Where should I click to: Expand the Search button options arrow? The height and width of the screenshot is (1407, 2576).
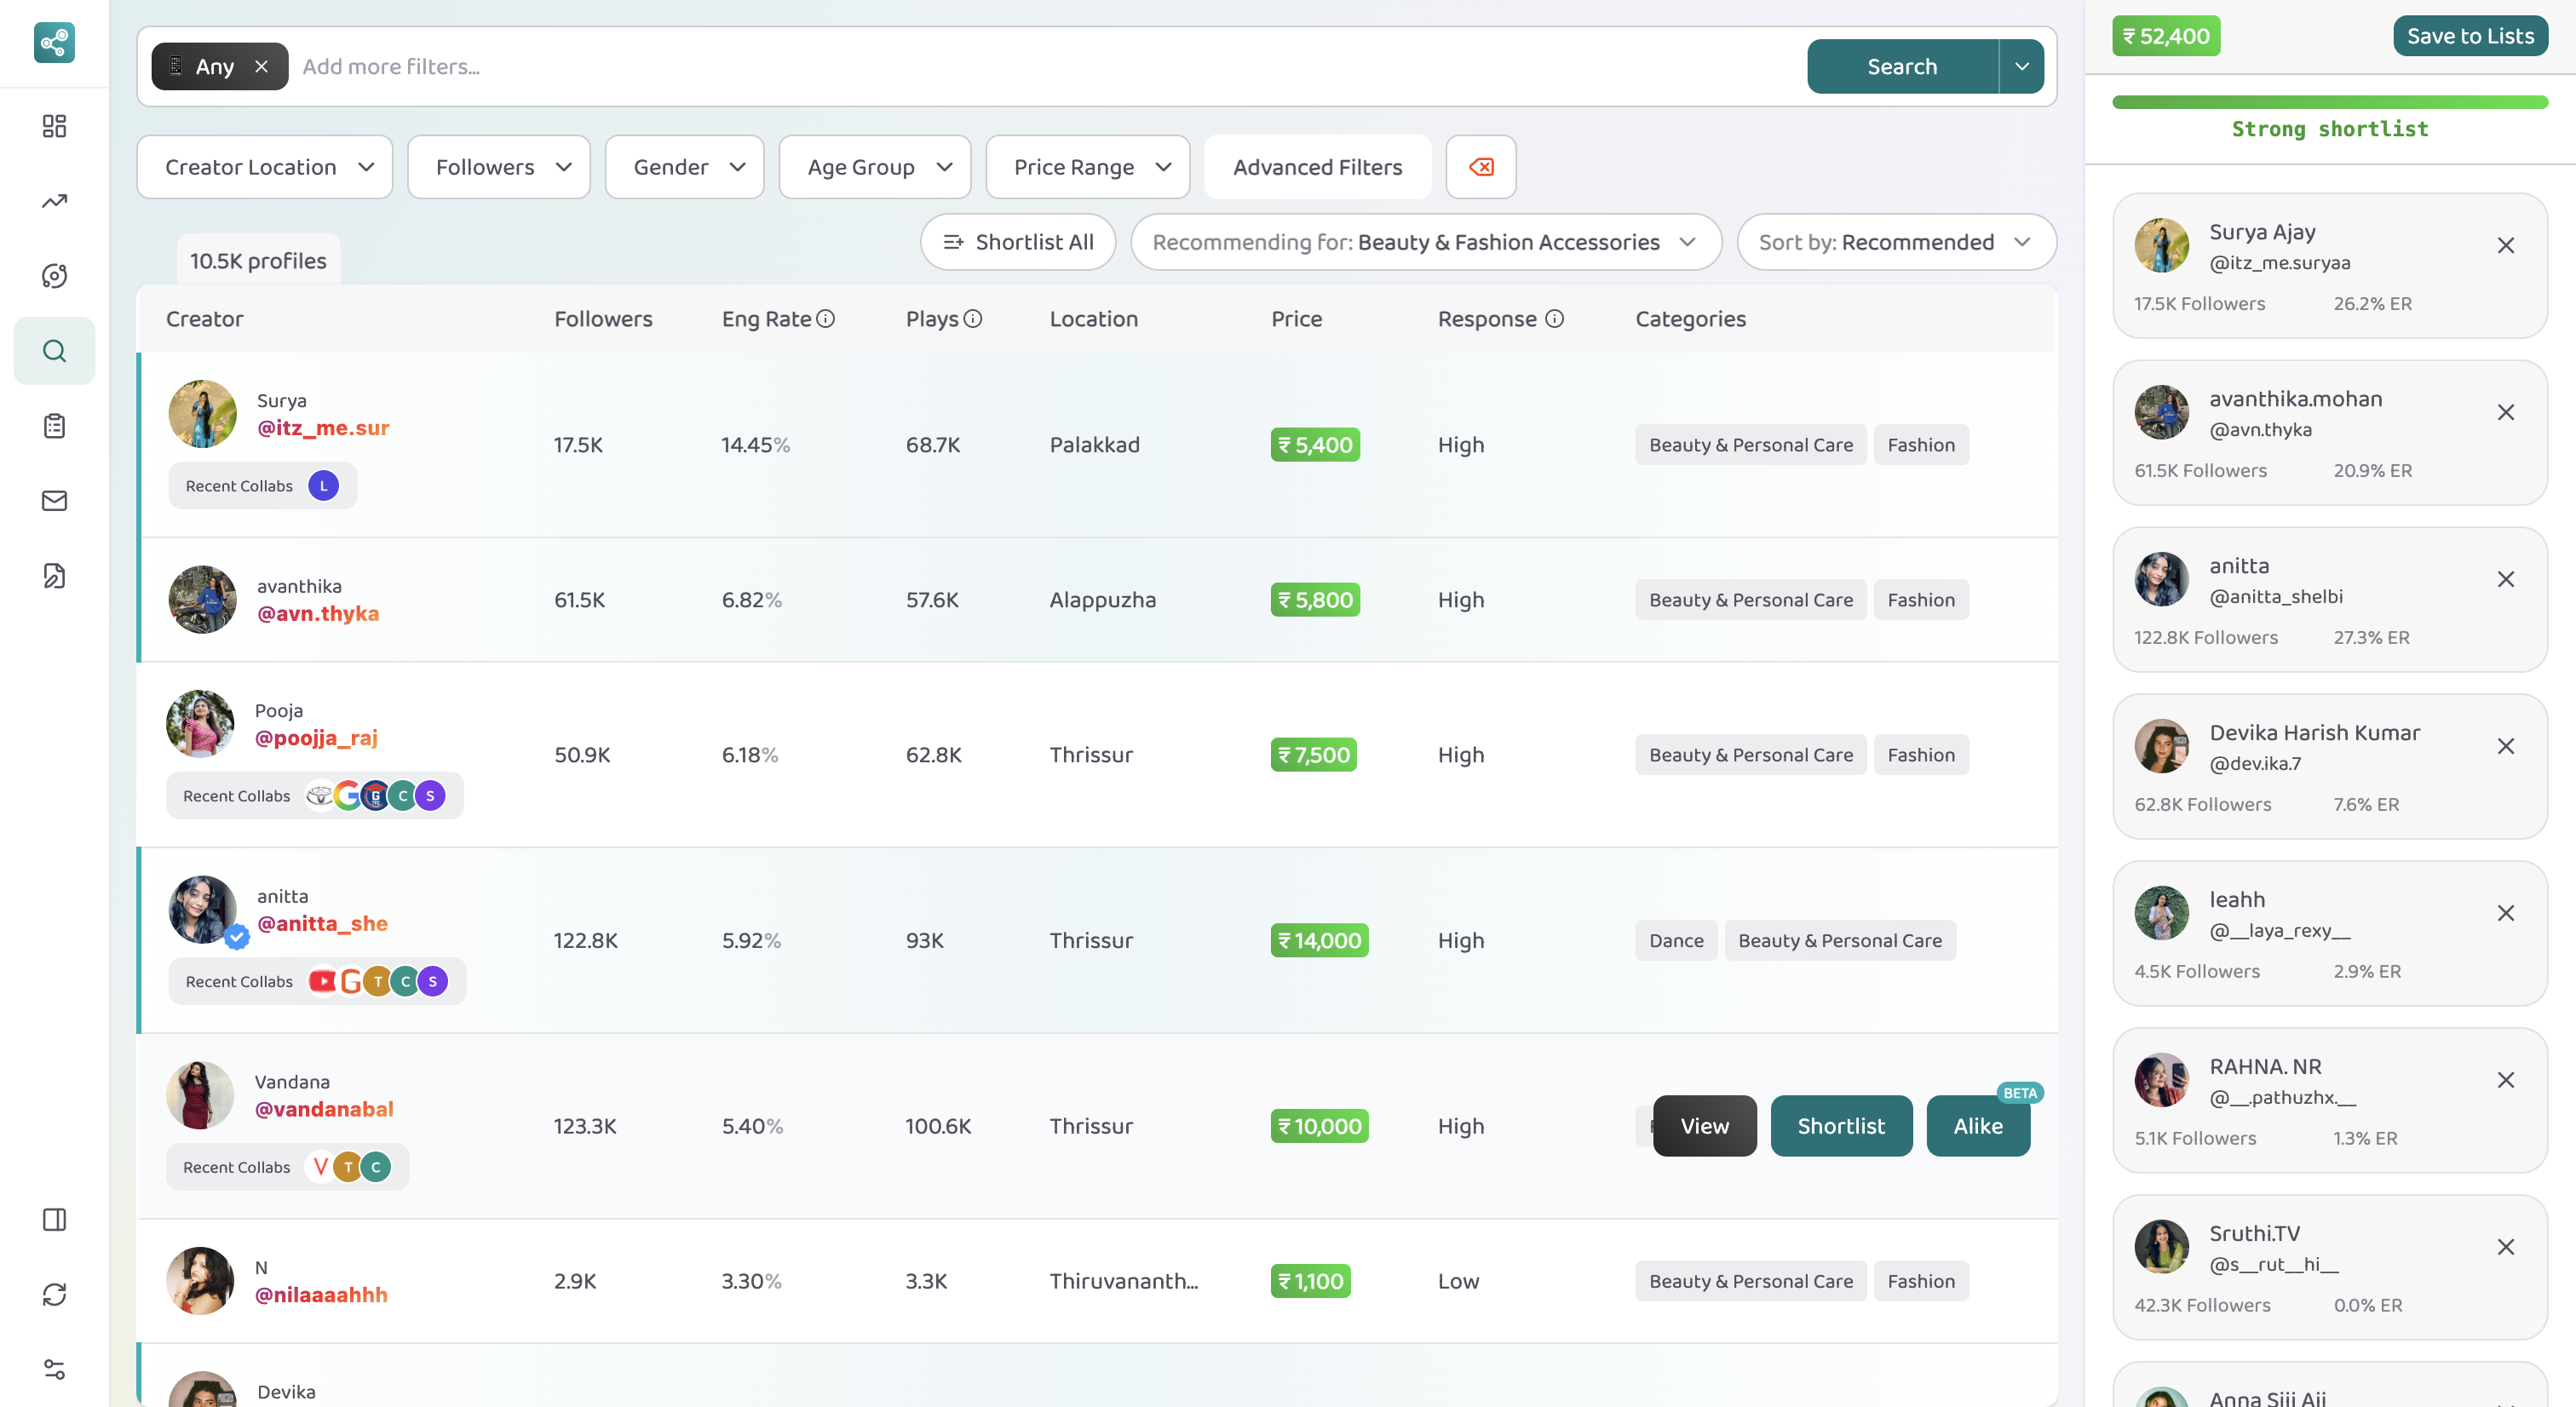[2021, 66]
